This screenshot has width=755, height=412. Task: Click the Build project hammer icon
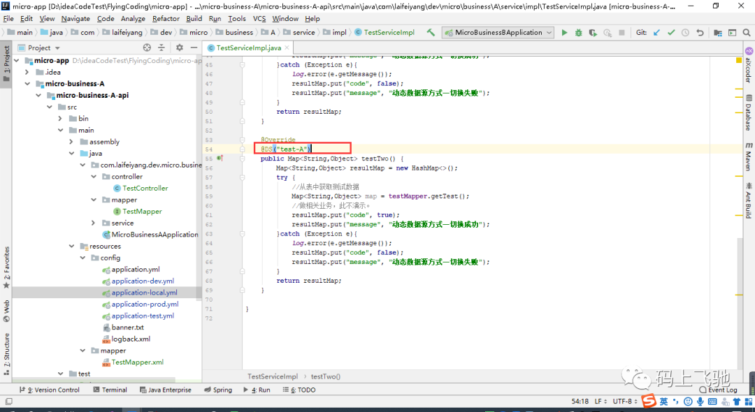pyautogui.click(x=431, y=33)
